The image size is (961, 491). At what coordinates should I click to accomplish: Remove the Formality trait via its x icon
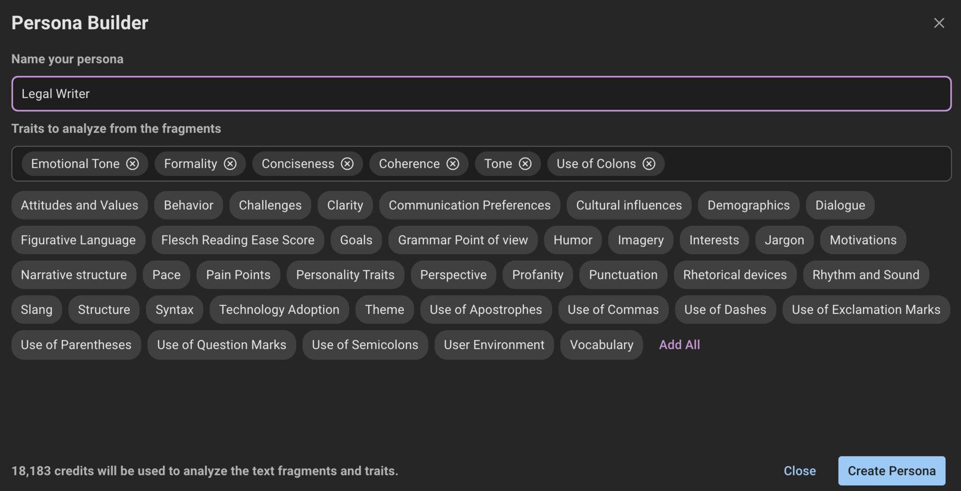[230, 164]
